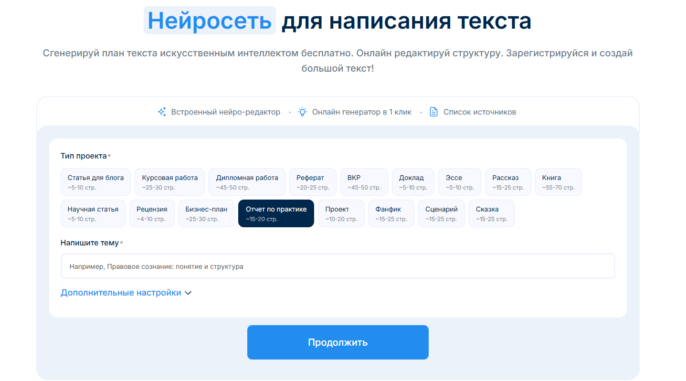Click the topic input field
The width and height of the screenshot is (686, 381).
point(338,266)
